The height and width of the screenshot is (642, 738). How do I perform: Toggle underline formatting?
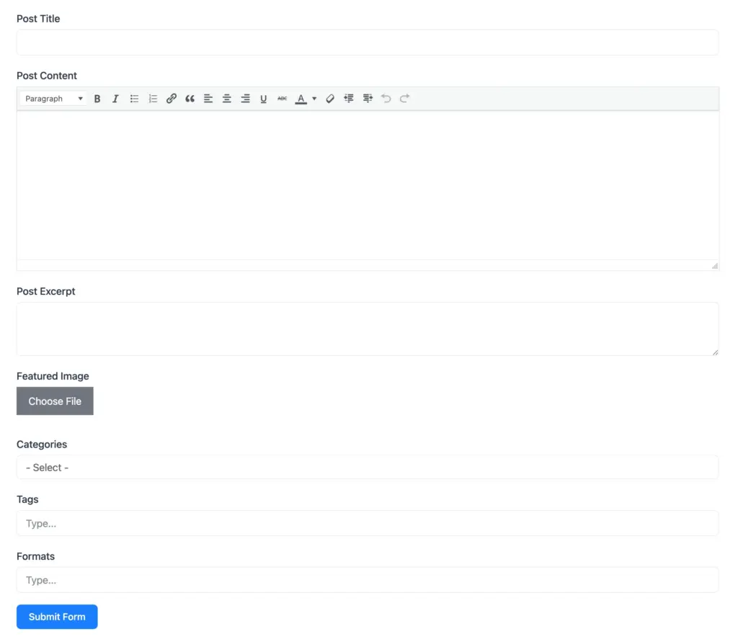[x=263, y=99]
